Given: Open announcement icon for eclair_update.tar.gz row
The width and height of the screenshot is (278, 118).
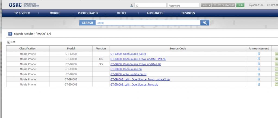Looking at the screenshot, I should point(259,74).
